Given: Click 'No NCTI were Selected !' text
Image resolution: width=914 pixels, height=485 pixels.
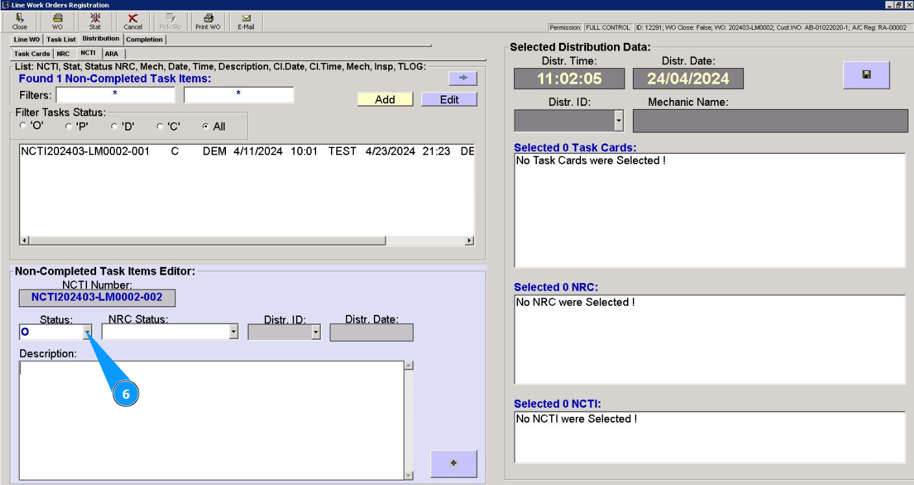Looking at the screenshot, I should pyautogui.click(x=576, y=419).
